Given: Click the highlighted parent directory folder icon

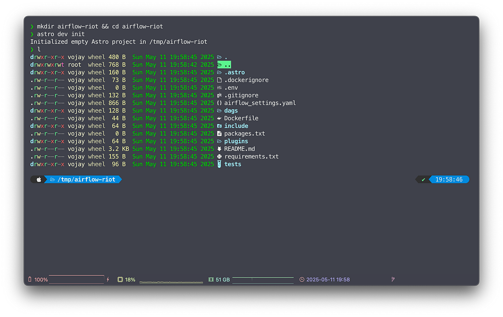Looking at the screenshot, I should pyautogui.click(x=220, y=65).
